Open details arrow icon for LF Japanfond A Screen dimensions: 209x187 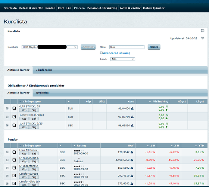14,168
